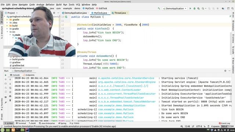This screenshot has height=132, width=235.
Task: Open Project panel settings gear
Action: tap(54, 13)
